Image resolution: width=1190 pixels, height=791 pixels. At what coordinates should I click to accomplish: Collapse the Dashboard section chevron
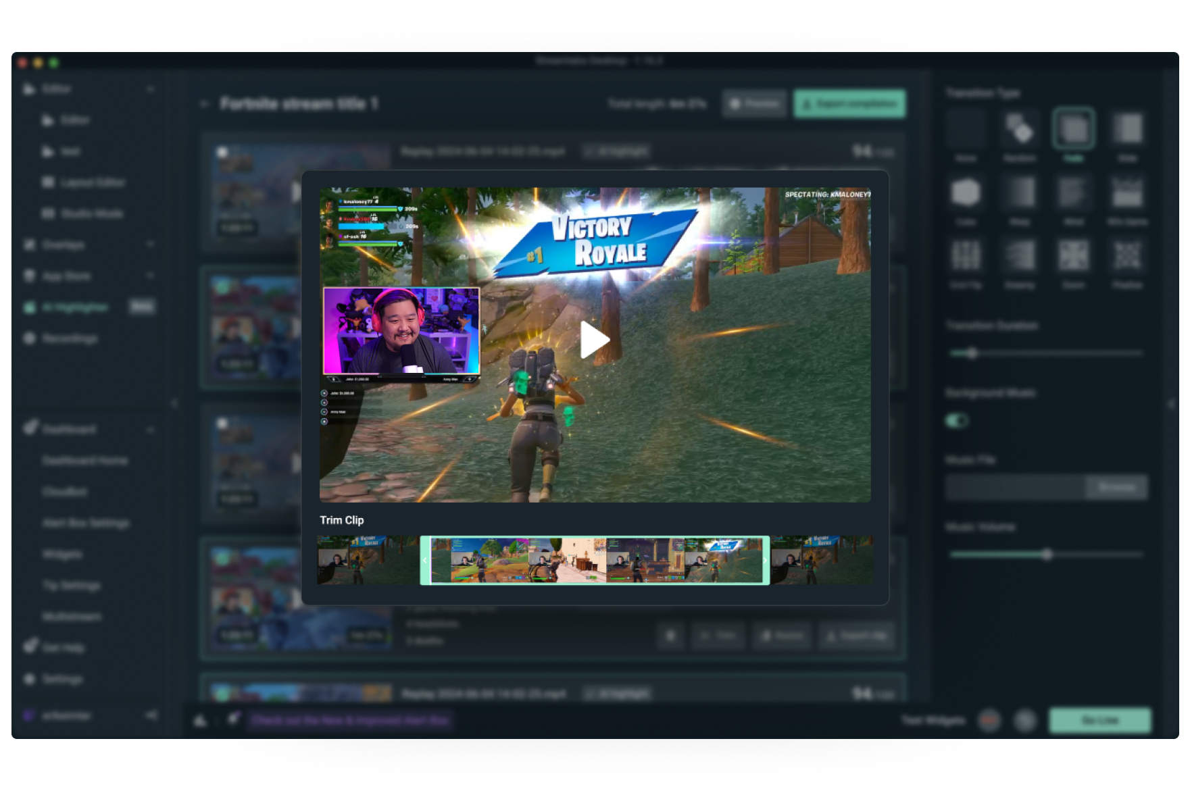(x=150, y=430)
